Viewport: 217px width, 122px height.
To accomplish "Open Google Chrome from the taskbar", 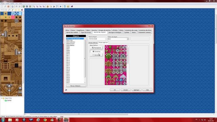I will [45, 120].
